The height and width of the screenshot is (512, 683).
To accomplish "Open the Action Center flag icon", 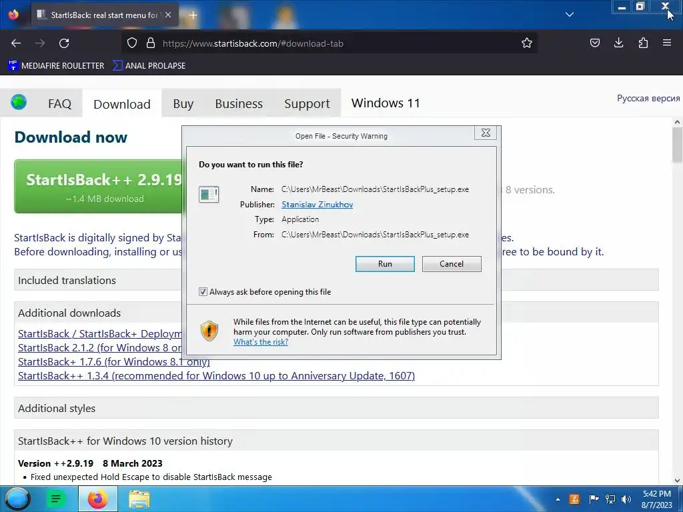I will pyautogui.click(x=593, y=499).
